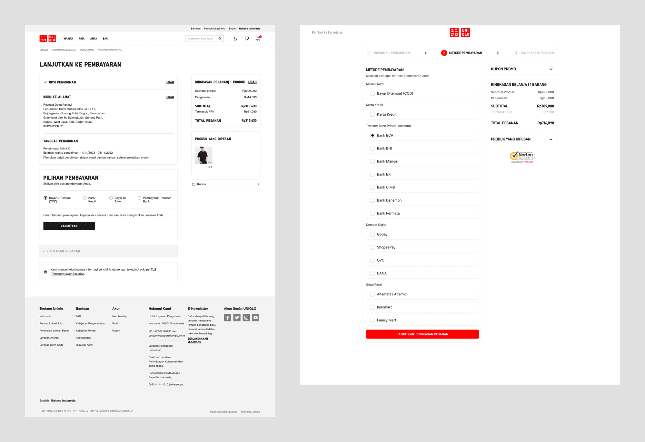This screenshot has height=442, width=645.
Task: Choose Kartu Kredit radio in Pilihan Pembayaran
Action: pos(85,198)
